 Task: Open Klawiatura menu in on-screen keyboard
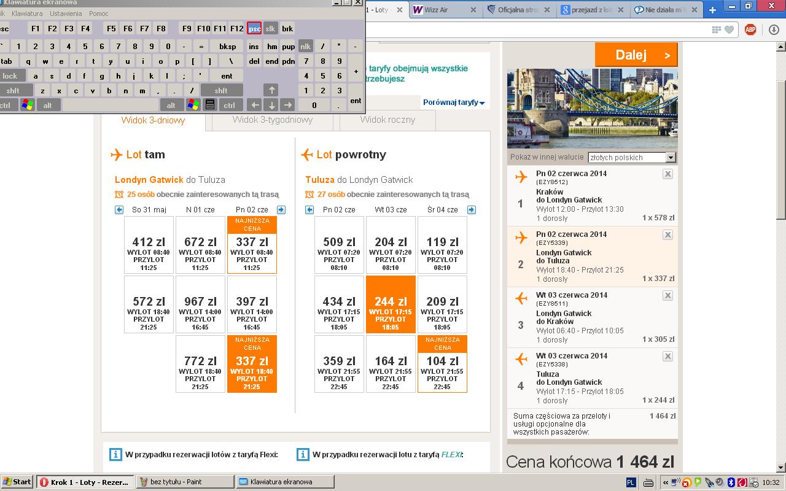pos(27,14)
